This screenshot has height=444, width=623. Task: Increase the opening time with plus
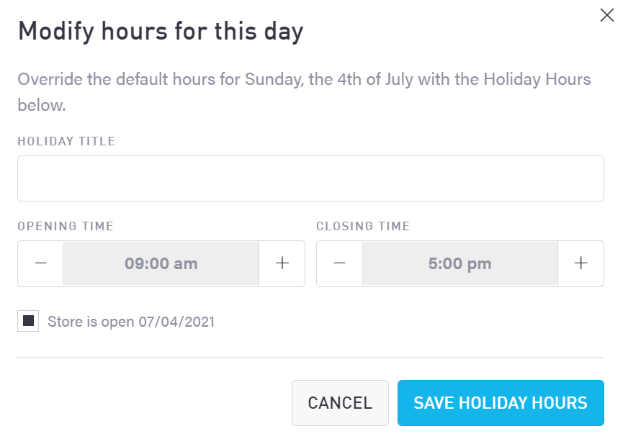(282, 263)
